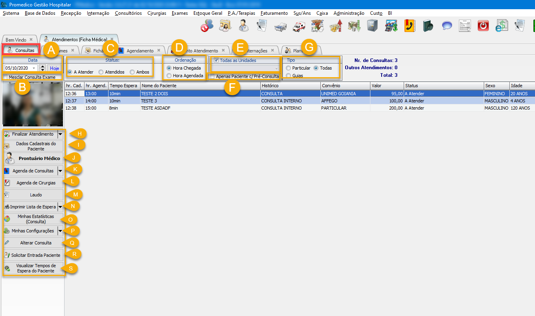535x316 pixels.
Task: Click the yellow phone book icon
Action: pos(409,26)
